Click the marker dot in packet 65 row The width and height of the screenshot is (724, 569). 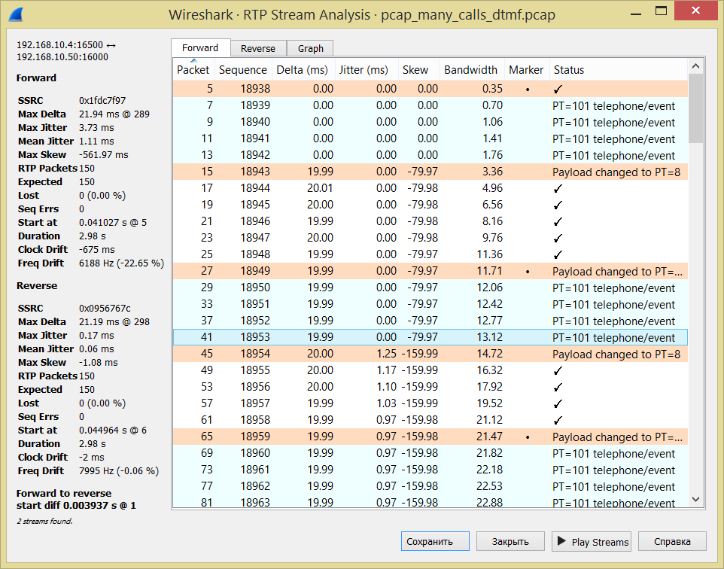[528, 437]
